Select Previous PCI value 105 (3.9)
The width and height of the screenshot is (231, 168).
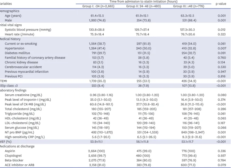pyautogui.click(x=98, y=76)
